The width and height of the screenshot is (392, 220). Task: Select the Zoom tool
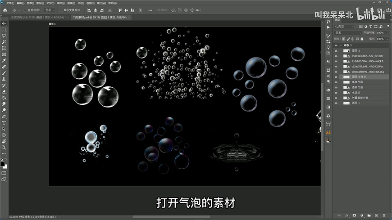[x=4, y=148]
